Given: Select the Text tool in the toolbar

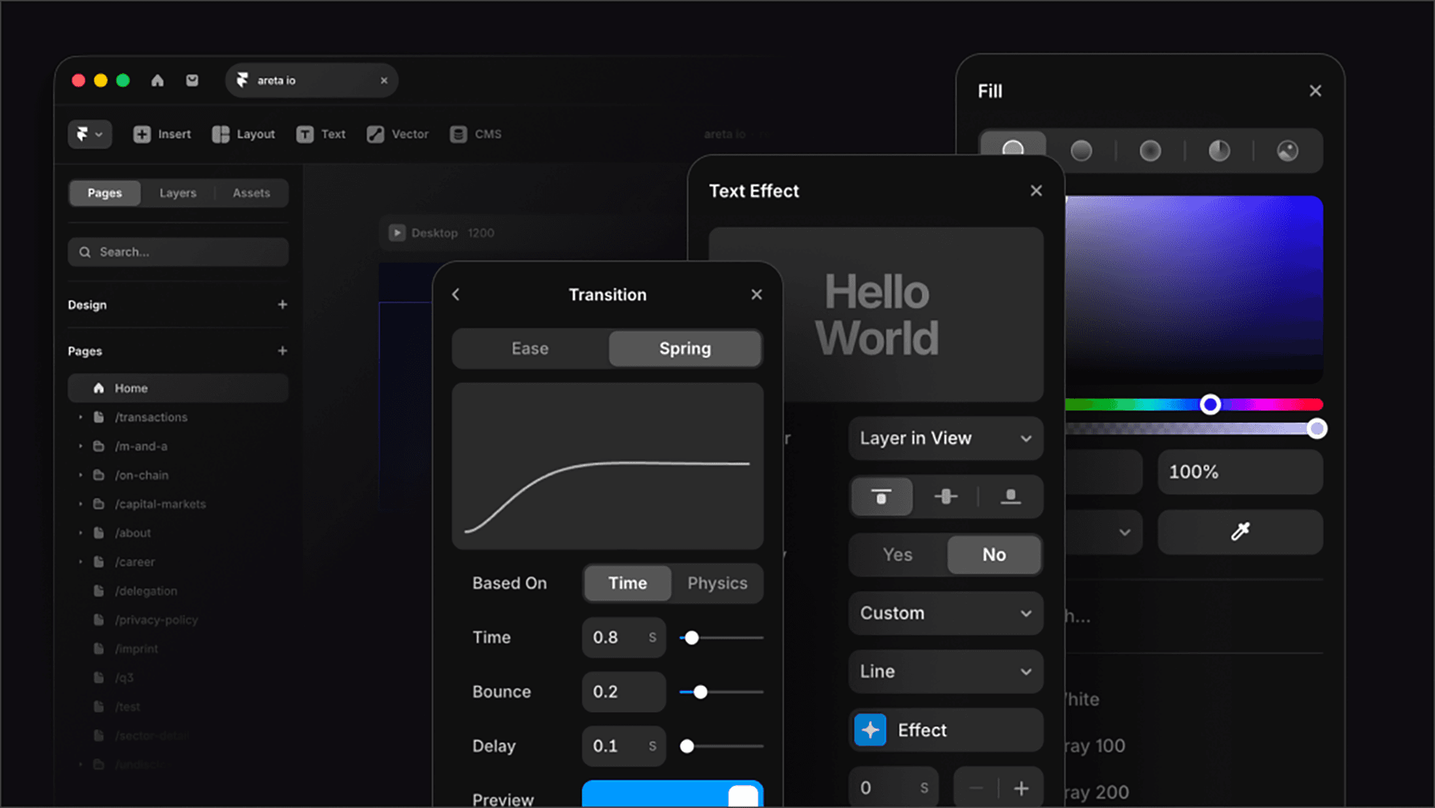Looking at the screenshot, I should tap(321, 134).
